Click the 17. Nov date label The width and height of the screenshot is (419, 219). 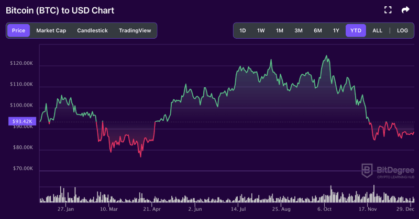tap(368, 209)
